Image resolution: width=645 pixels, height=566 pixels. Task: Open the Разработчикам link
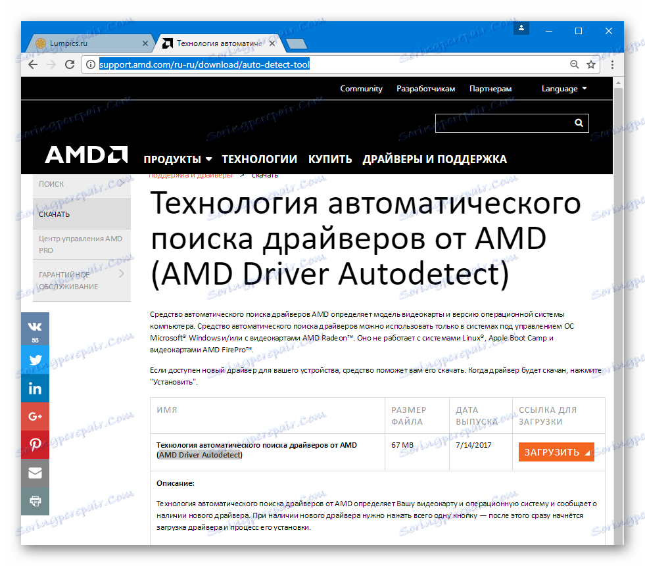tap(426, 89)
